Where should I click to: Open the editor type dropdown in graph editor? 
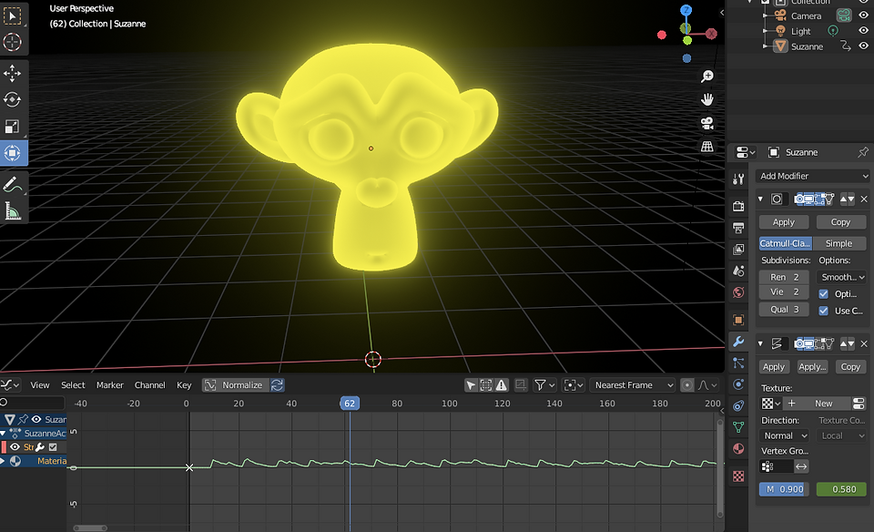(x=10, y=384)
